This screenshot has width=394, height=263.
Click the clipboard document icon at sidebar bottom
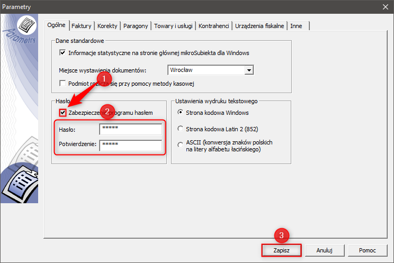[20, 184]
